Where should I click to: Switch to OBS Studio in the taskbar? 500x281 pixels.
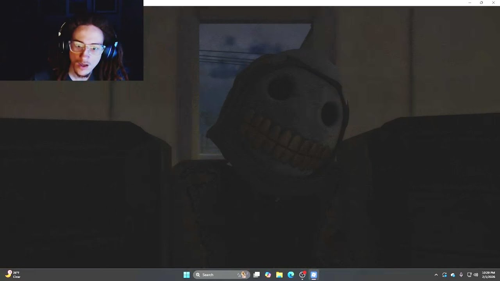(302, 275)
